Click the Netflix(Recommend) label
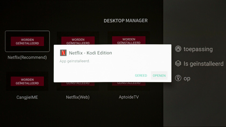The width and height of the screenshot is (226, 127). (27, 57)
